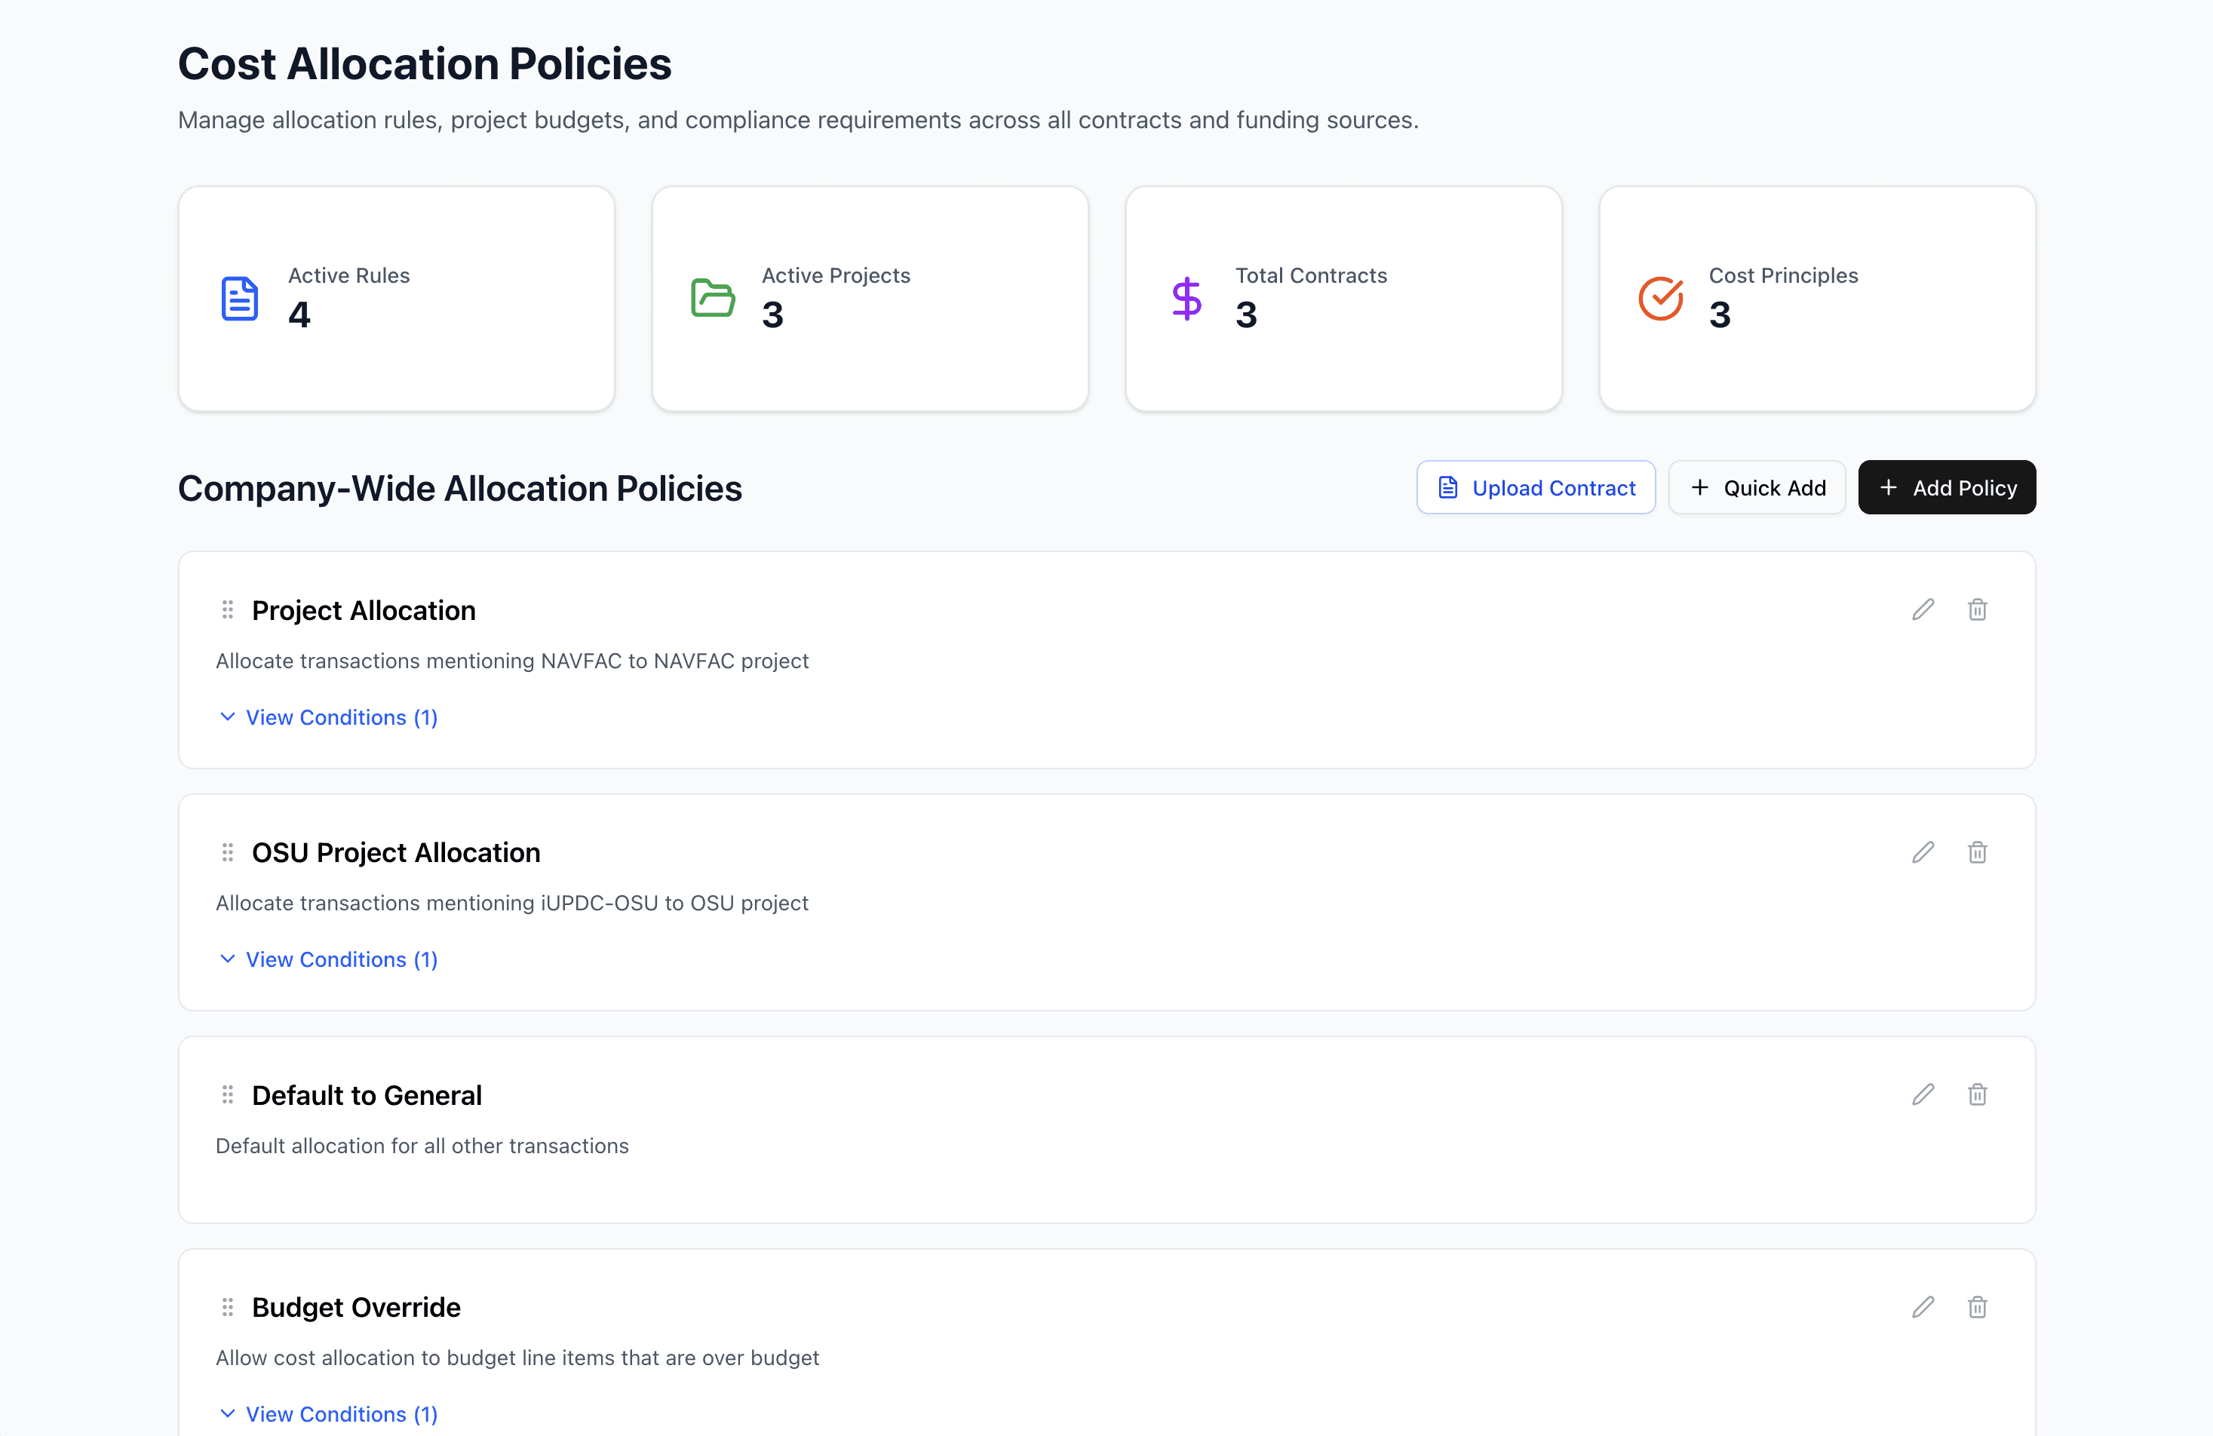The width and height of the screenshot is (2213, 1436).
Task: Show conditions for the Budget Override policy
Action: pos(327,1413)
